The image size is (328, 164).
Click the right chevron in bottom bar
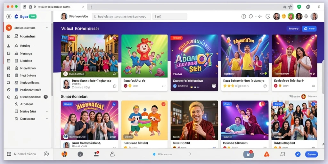point(190,154)
